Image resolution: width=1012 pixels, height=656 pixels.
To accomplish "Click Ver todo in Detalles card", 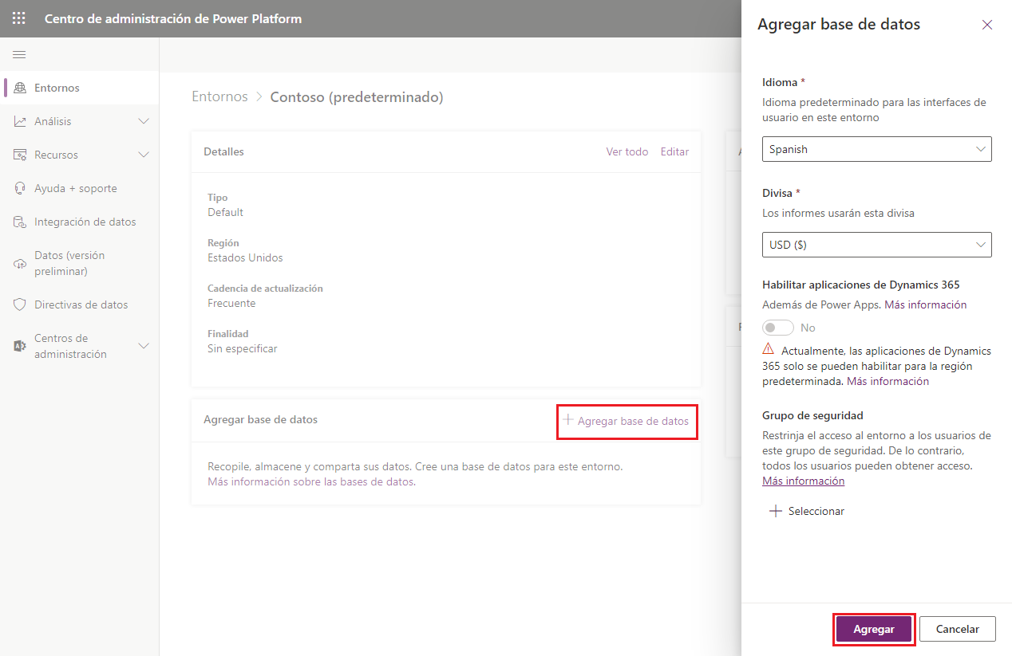I will pyautogui.click(x=627, y=151).
